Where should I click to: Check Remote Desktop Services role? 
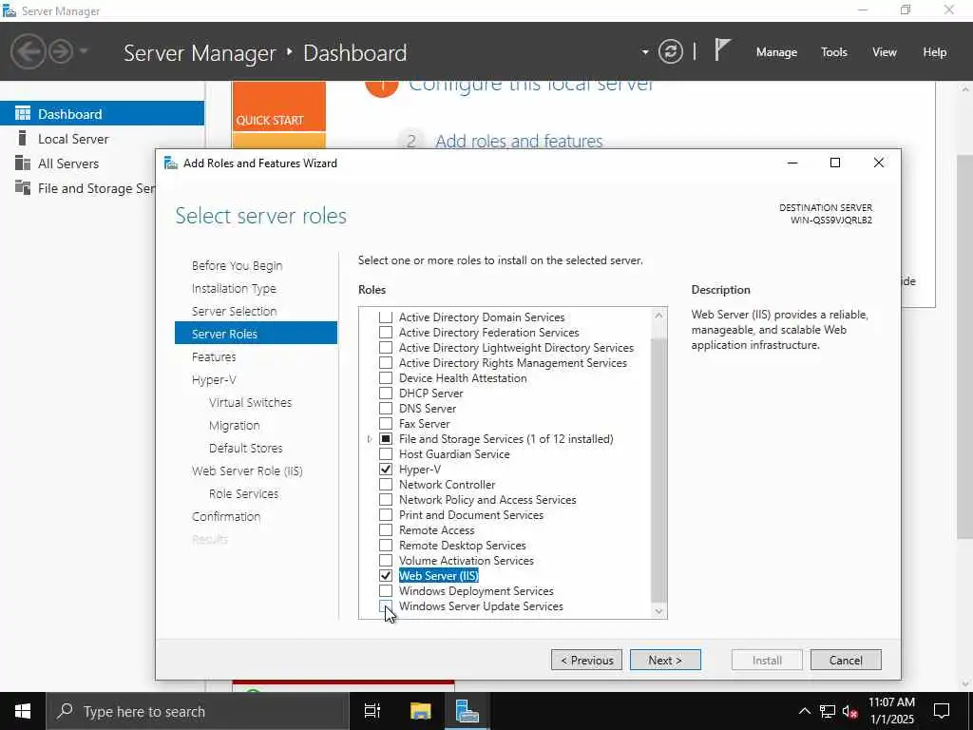(386, 546)
